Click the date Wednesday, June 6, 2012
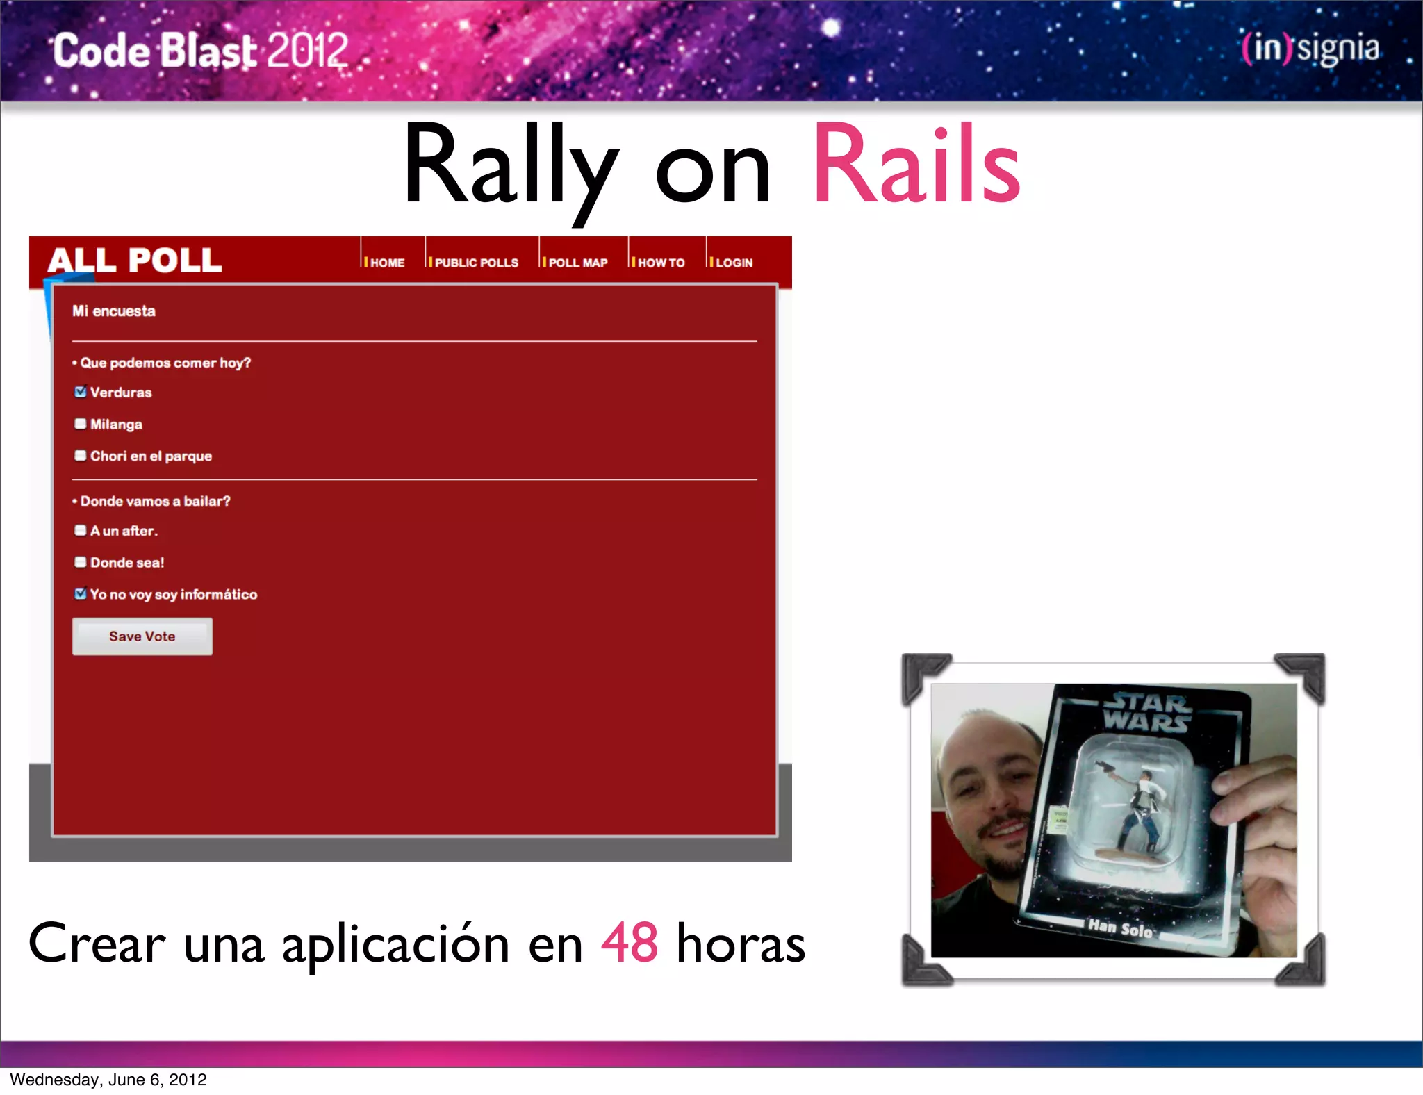Viewport: 1423px width, 1095px height. pos(108,1080)
